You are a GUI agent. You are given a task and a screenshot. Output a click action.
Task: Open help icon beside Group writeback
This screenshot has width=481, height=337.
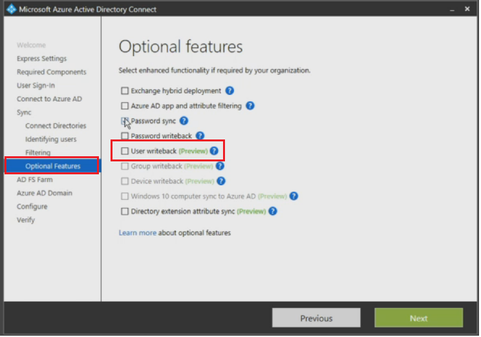(220, 166)
